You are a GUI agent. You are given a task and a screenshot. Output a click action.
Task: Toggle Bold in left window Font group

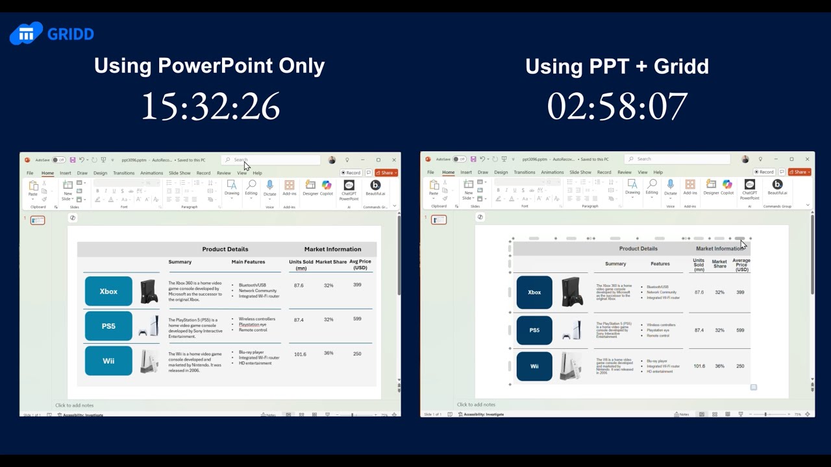(98, 191)
